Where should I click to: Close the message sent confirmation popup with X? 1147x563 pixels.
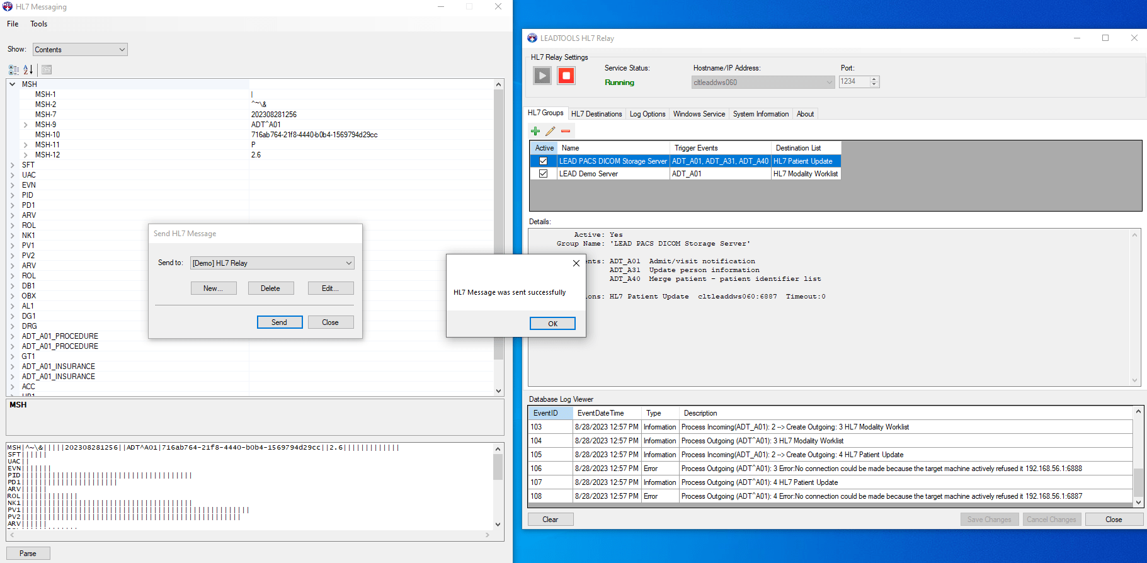tap(576, 263)
